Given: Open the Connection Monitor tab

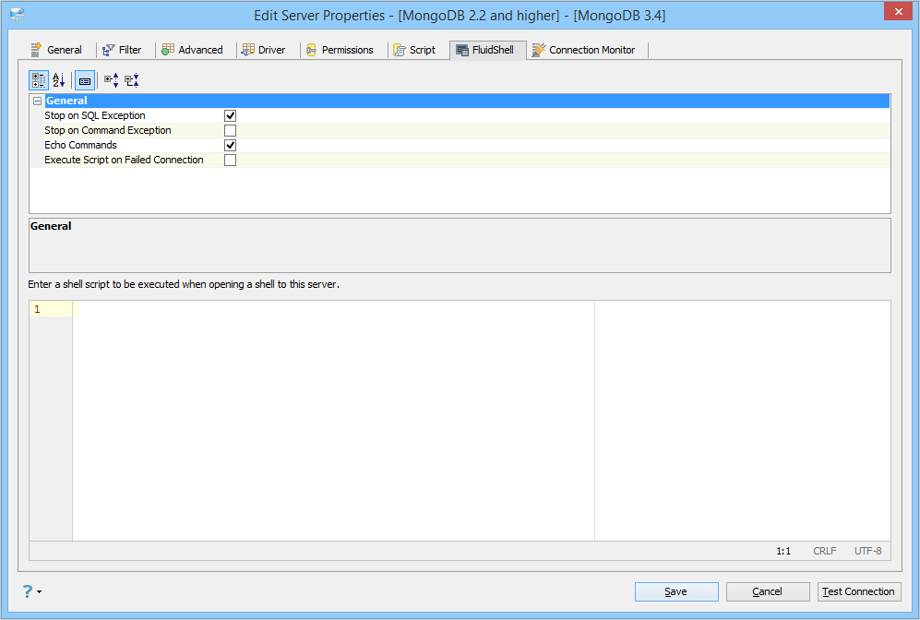Looking at the screenshot, I should pos(584,50).
